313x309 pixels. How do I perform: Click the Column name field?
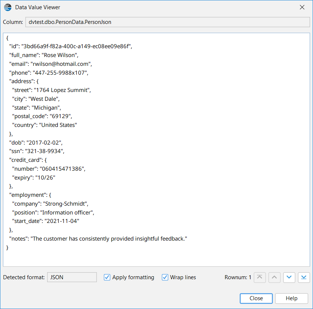point(168,22)
